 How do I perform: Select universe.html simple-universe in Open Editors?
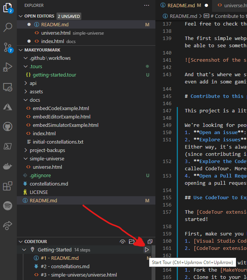click(x=86, y=33)
